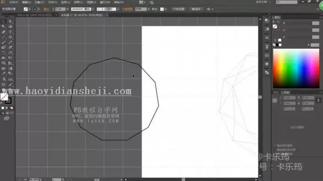The height and width of the screenshot is (181, 323).
Task: Open 不透明度 opacity panel link
Action: 127,9
